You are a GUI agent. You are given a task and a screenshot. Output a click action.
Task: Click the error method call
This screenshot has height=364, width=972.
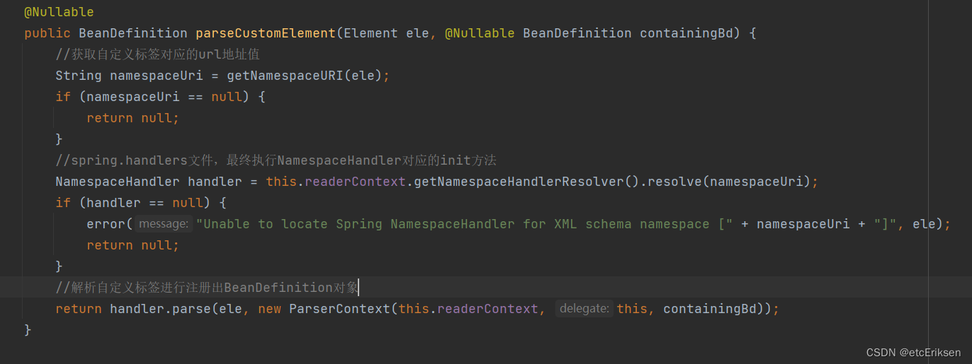click(106, 224)
